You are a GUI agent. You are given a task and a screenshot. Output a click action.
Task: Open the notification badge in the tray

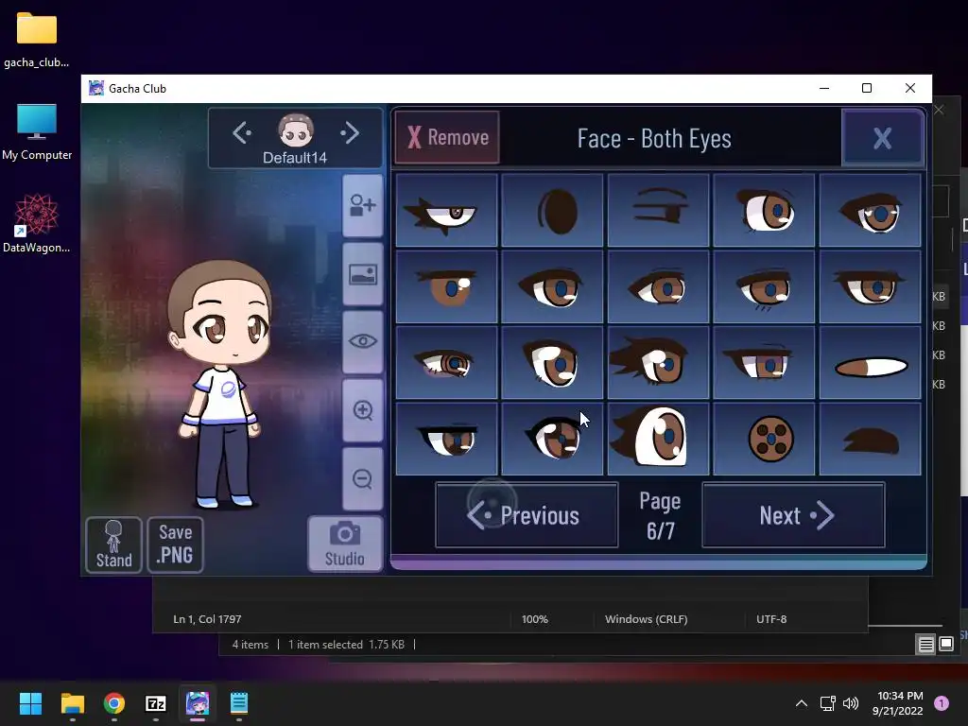[942, 703]
